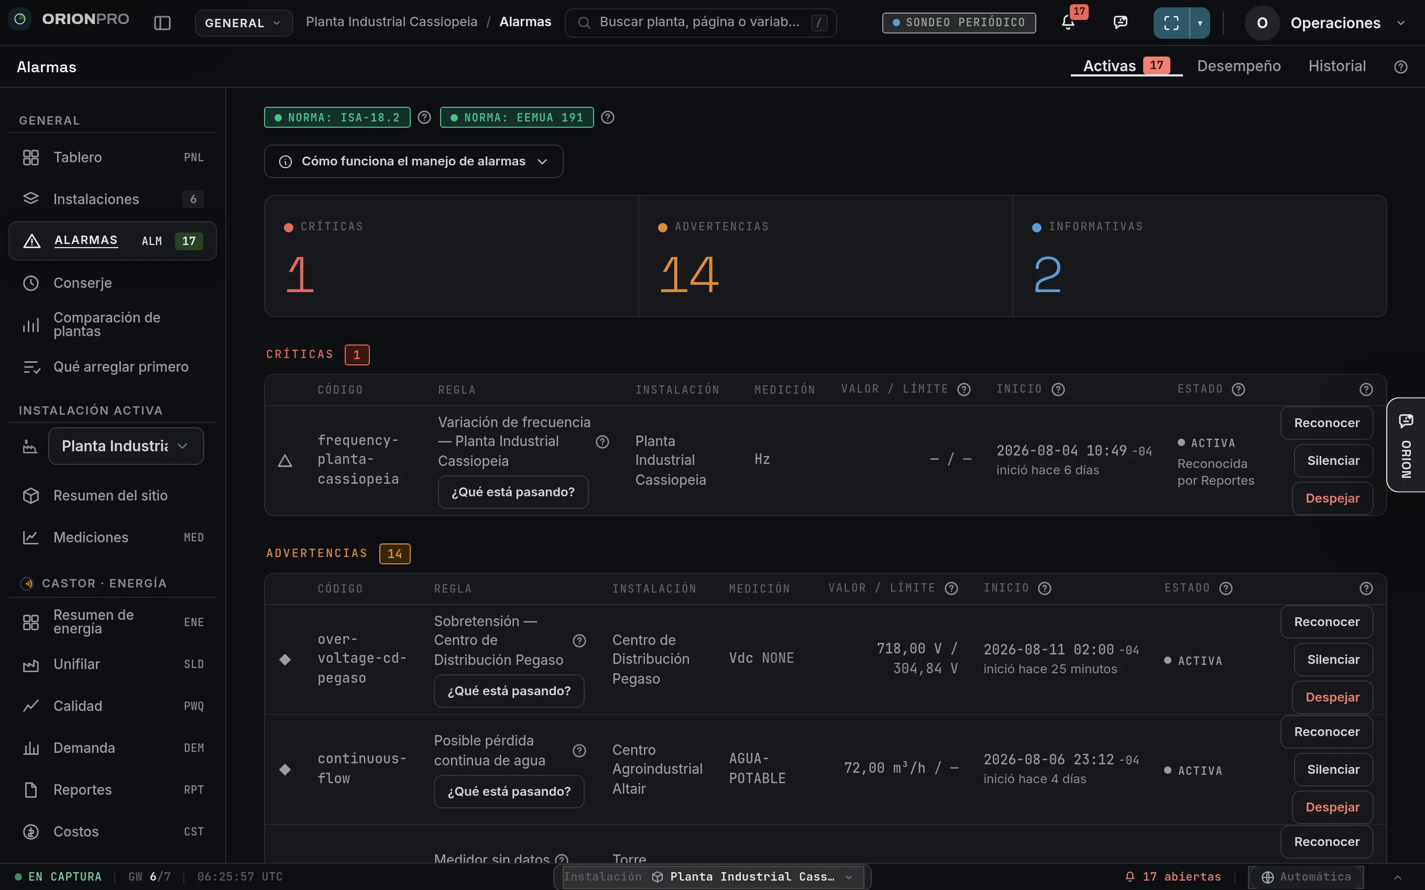Show info for NORMA: ISA-18.2 badge
This screenshot has height=890, width=1425.
click(x=424, y=117)
